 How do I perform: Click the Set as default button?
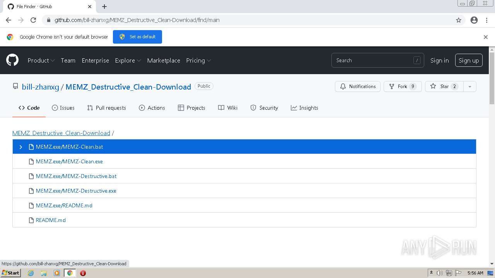[x=137, y=37]
